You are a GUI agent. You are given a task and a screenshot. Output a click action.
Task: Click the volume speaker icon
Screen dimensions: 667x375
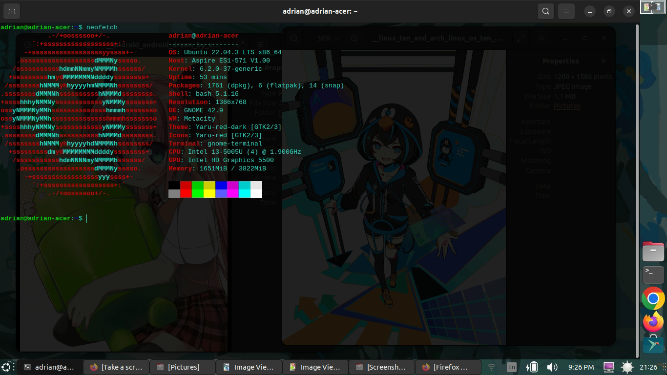[552, 367]
